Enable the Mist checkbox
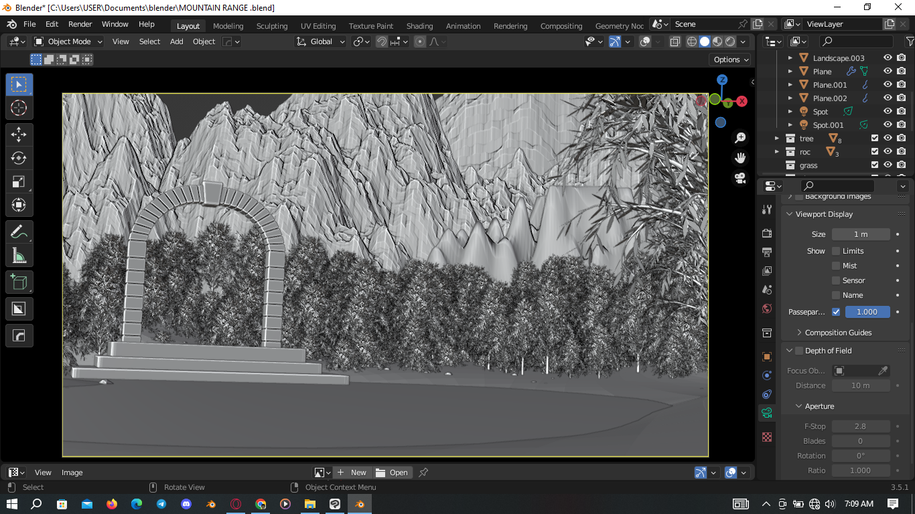Screen dimensions: 915x514 pos(836,266)
